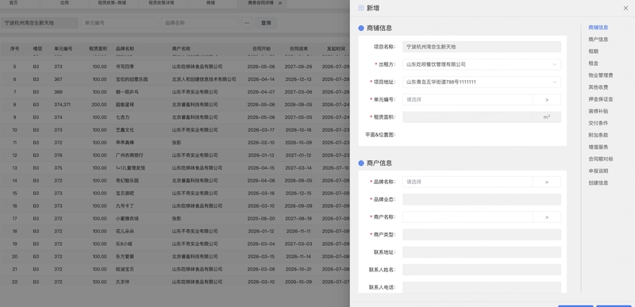The height and width of the screenshot is (307, 635).
Task: Jump to the 装修补贴 section
Action: coord(598,111)
